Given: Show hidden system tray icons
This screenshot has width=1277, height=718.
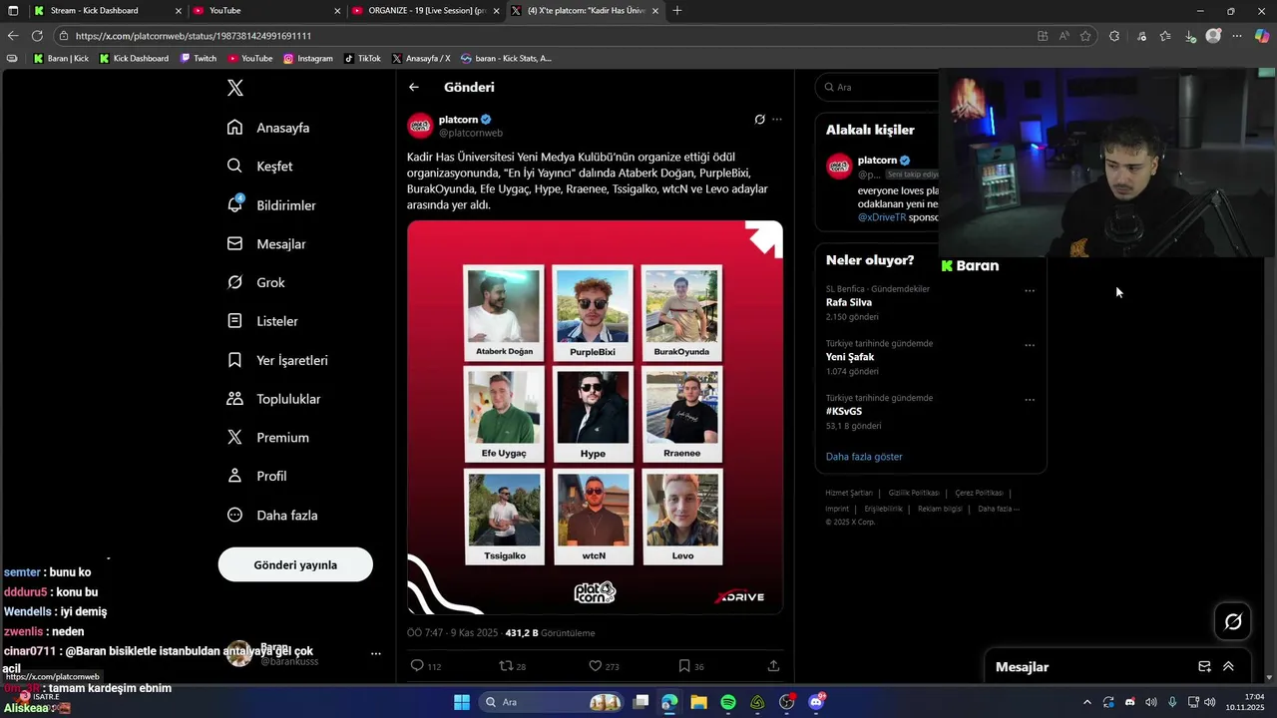Looking at the screenshot, I should [x=1087, y=702].
